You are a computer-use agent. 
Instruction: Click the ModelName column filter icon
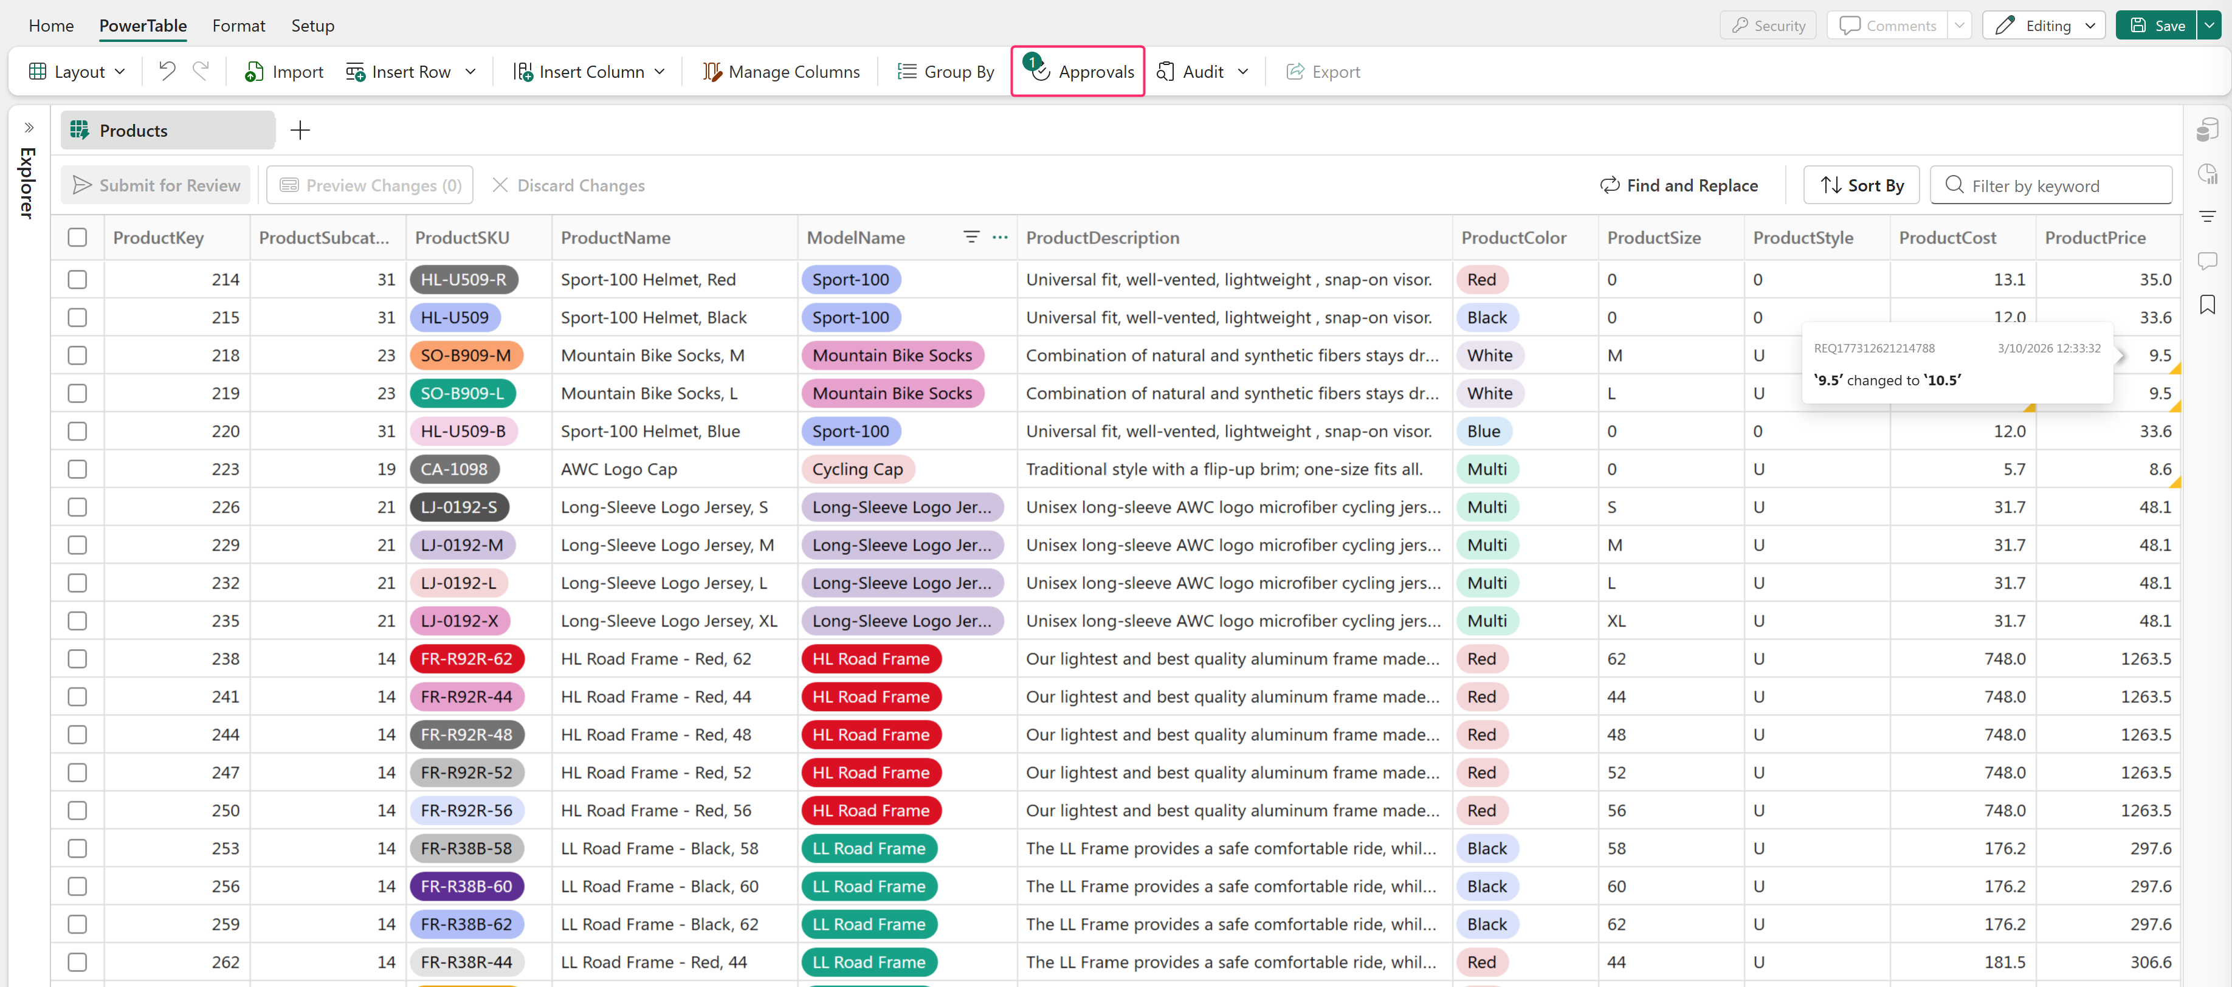971,236
